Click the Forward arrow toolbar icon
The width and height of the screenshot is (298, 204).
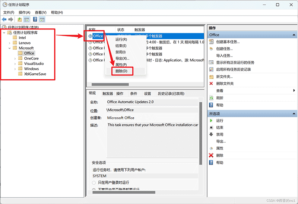tap(11, 19)
